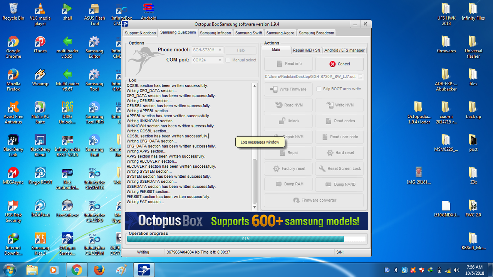Open the COM port dropdown
Image resolution: width=493 pixels, height=277 pixels.
[207, 60]
